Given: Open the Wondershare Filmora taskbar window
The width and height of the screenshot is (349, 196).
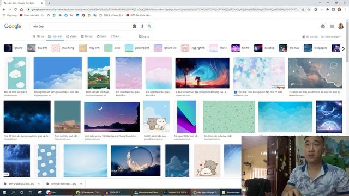Looking at the screenshot, I should (147, 192).
